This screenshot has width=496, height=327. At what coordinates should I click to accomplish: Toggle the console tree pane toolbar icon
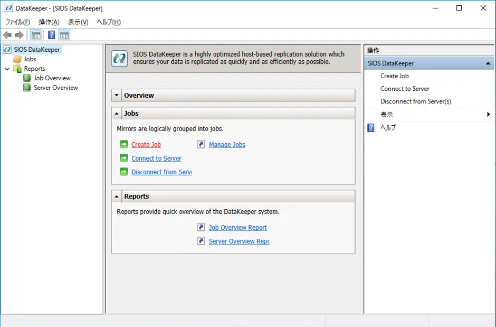click(36, 35)
